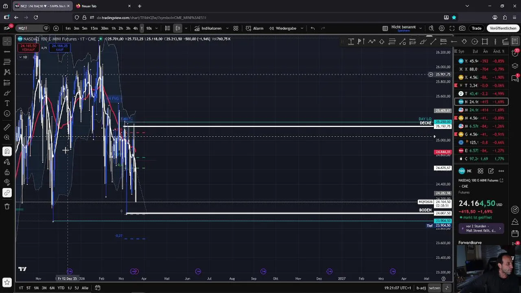Activate the zoom-in magnifier tool

[7, 138]
